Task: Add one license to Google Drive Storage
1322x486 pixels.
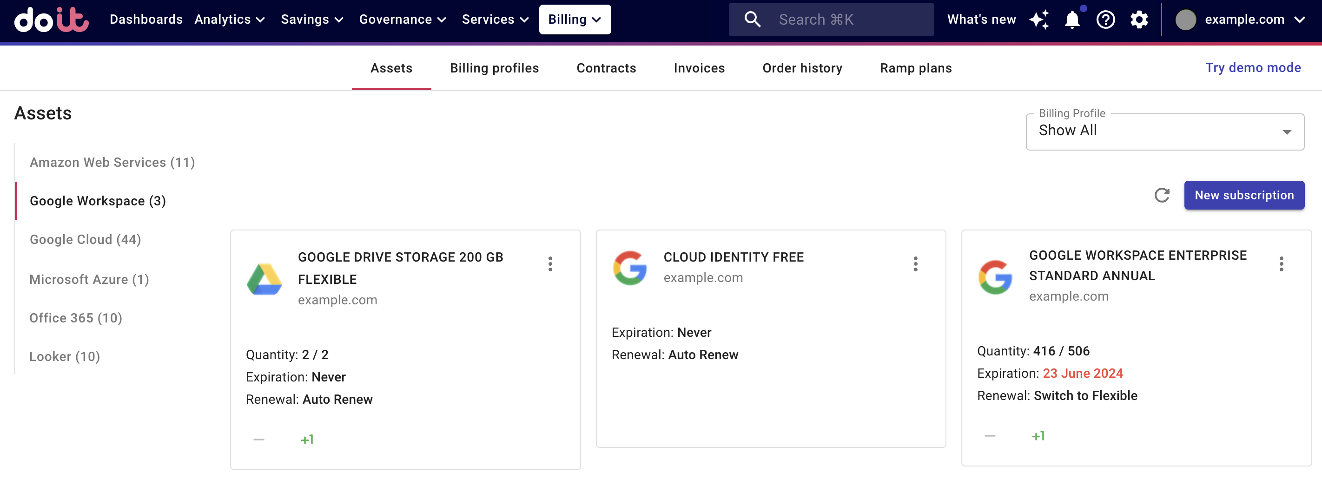Action: coord(307,439)
